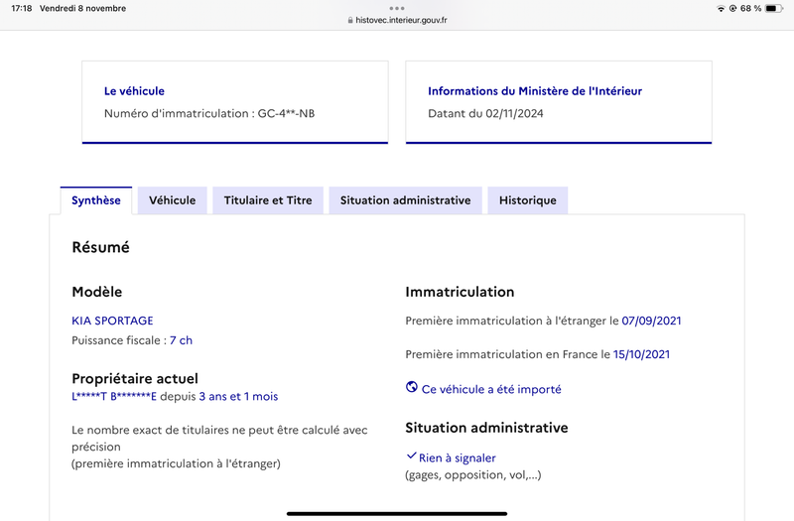Tap the Modèle heading
Screen dimensions: 794x521
[96, 292]
